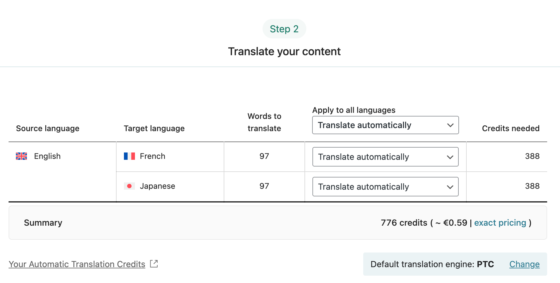The width and height of the screenshot is (560, 283).
Task: Click the French flag icon
Action: pos(129,156)
